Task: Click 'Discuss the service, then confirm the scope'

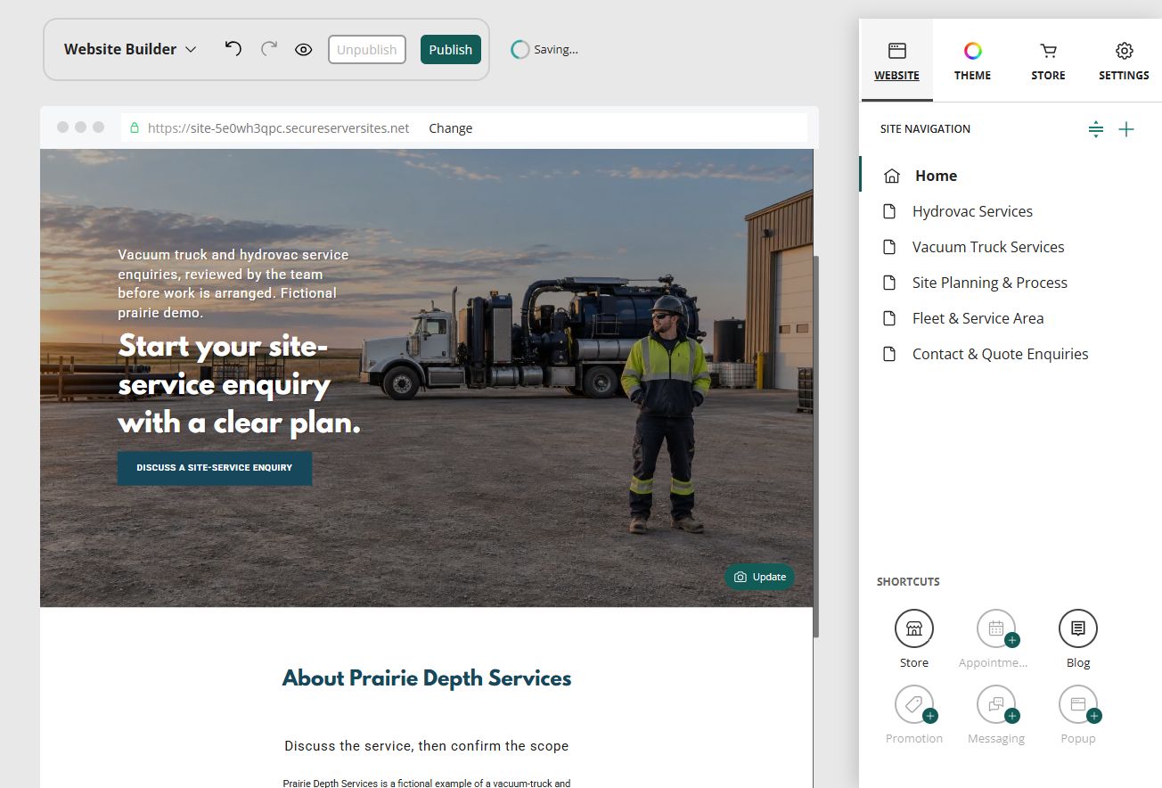Action: [x=427, y=746]
